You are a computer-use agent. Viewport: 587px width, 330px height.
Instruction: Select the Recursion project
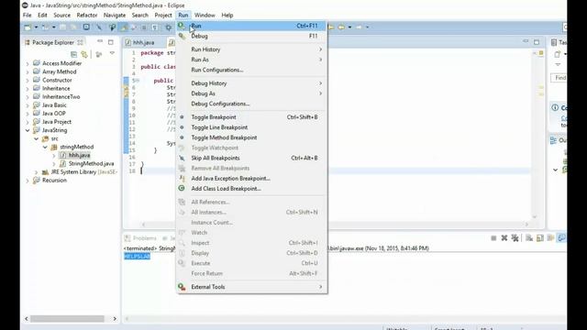(x=54, y=181)
